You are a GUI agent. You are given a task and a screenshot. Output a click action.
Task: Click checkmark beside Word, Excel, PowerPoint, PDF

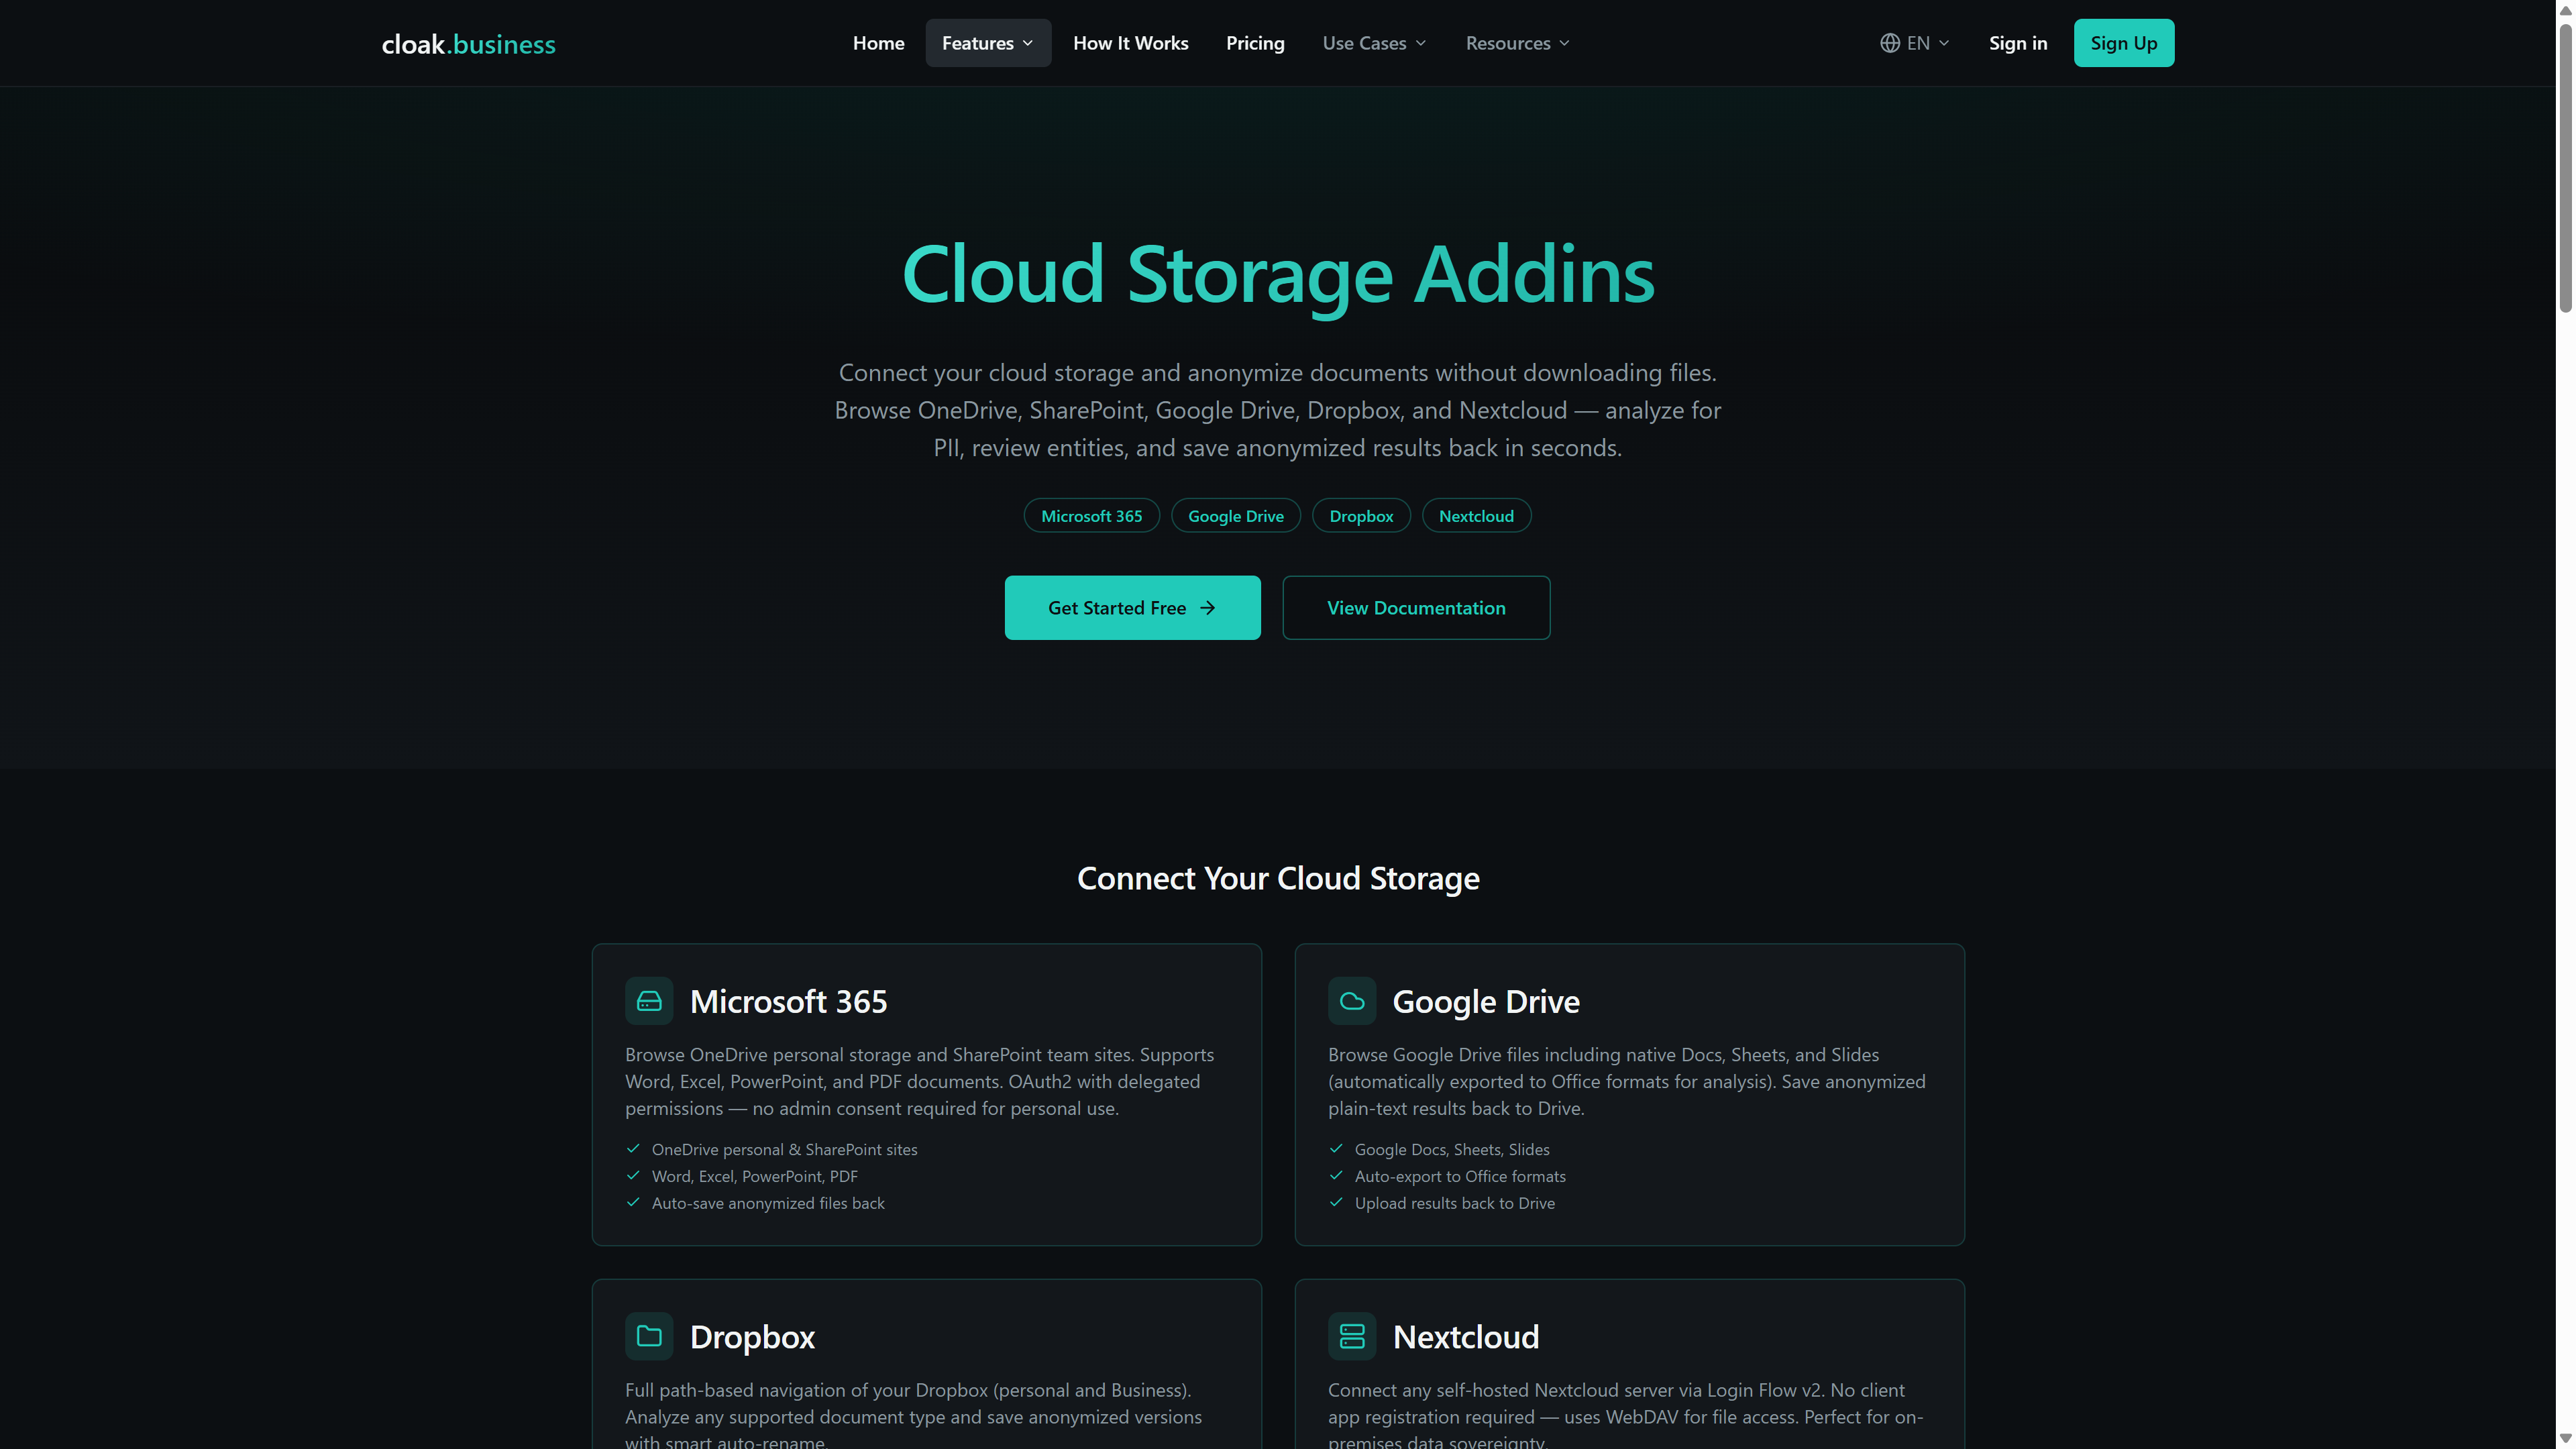point(633,1176)
